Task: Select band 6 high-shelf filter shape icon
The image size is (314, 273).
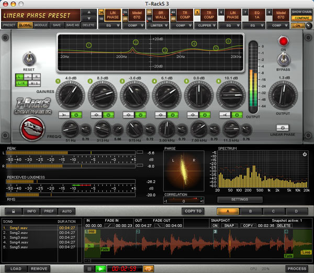Action: coord(226,115)
